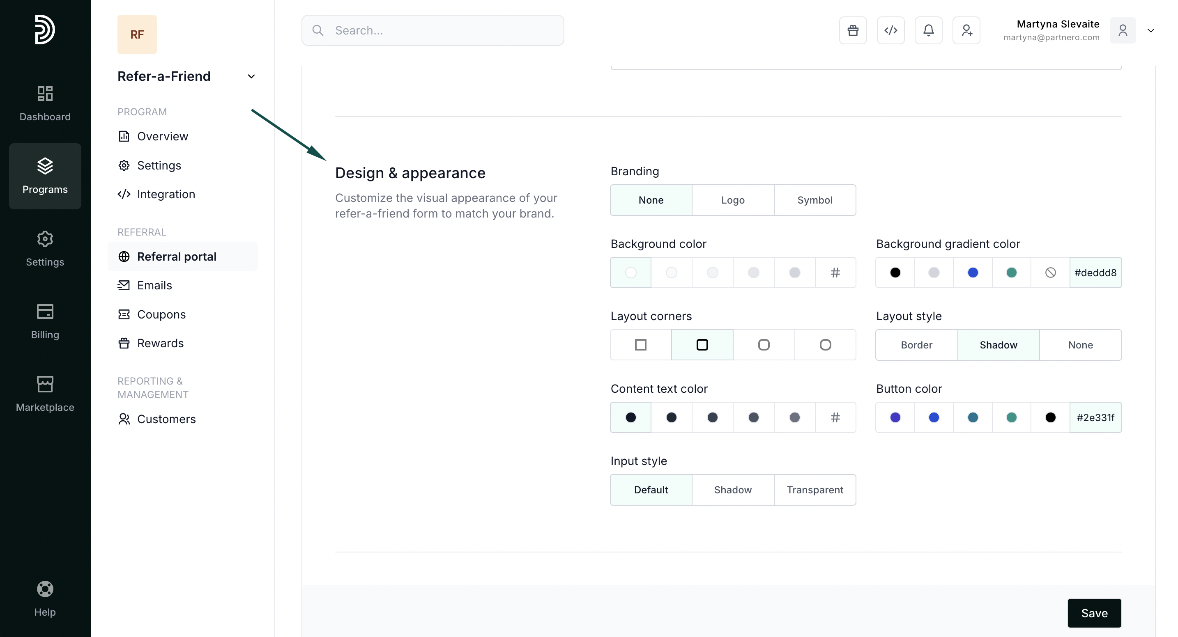Select the Logo branding option
Screen dimensions: 1178x637
pos(733,200)
